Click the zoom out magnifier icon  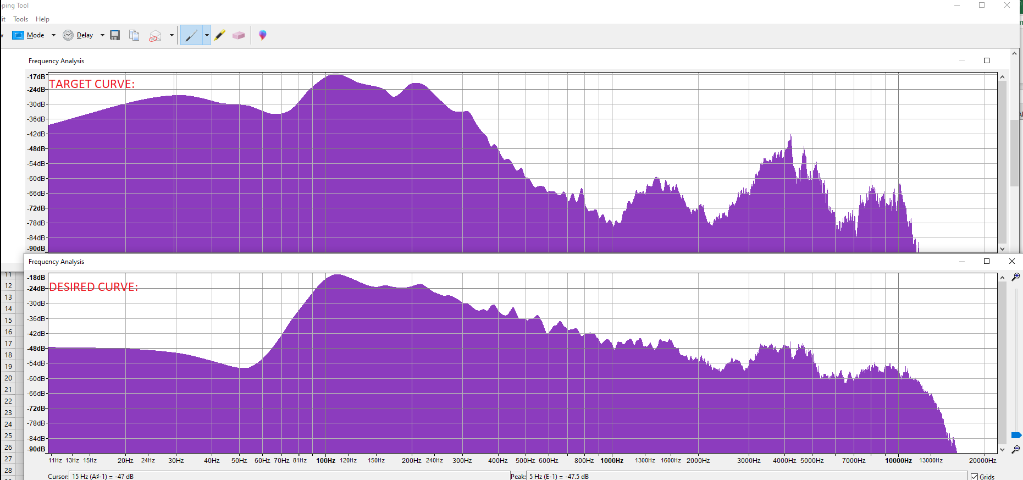click(1015, 449)
